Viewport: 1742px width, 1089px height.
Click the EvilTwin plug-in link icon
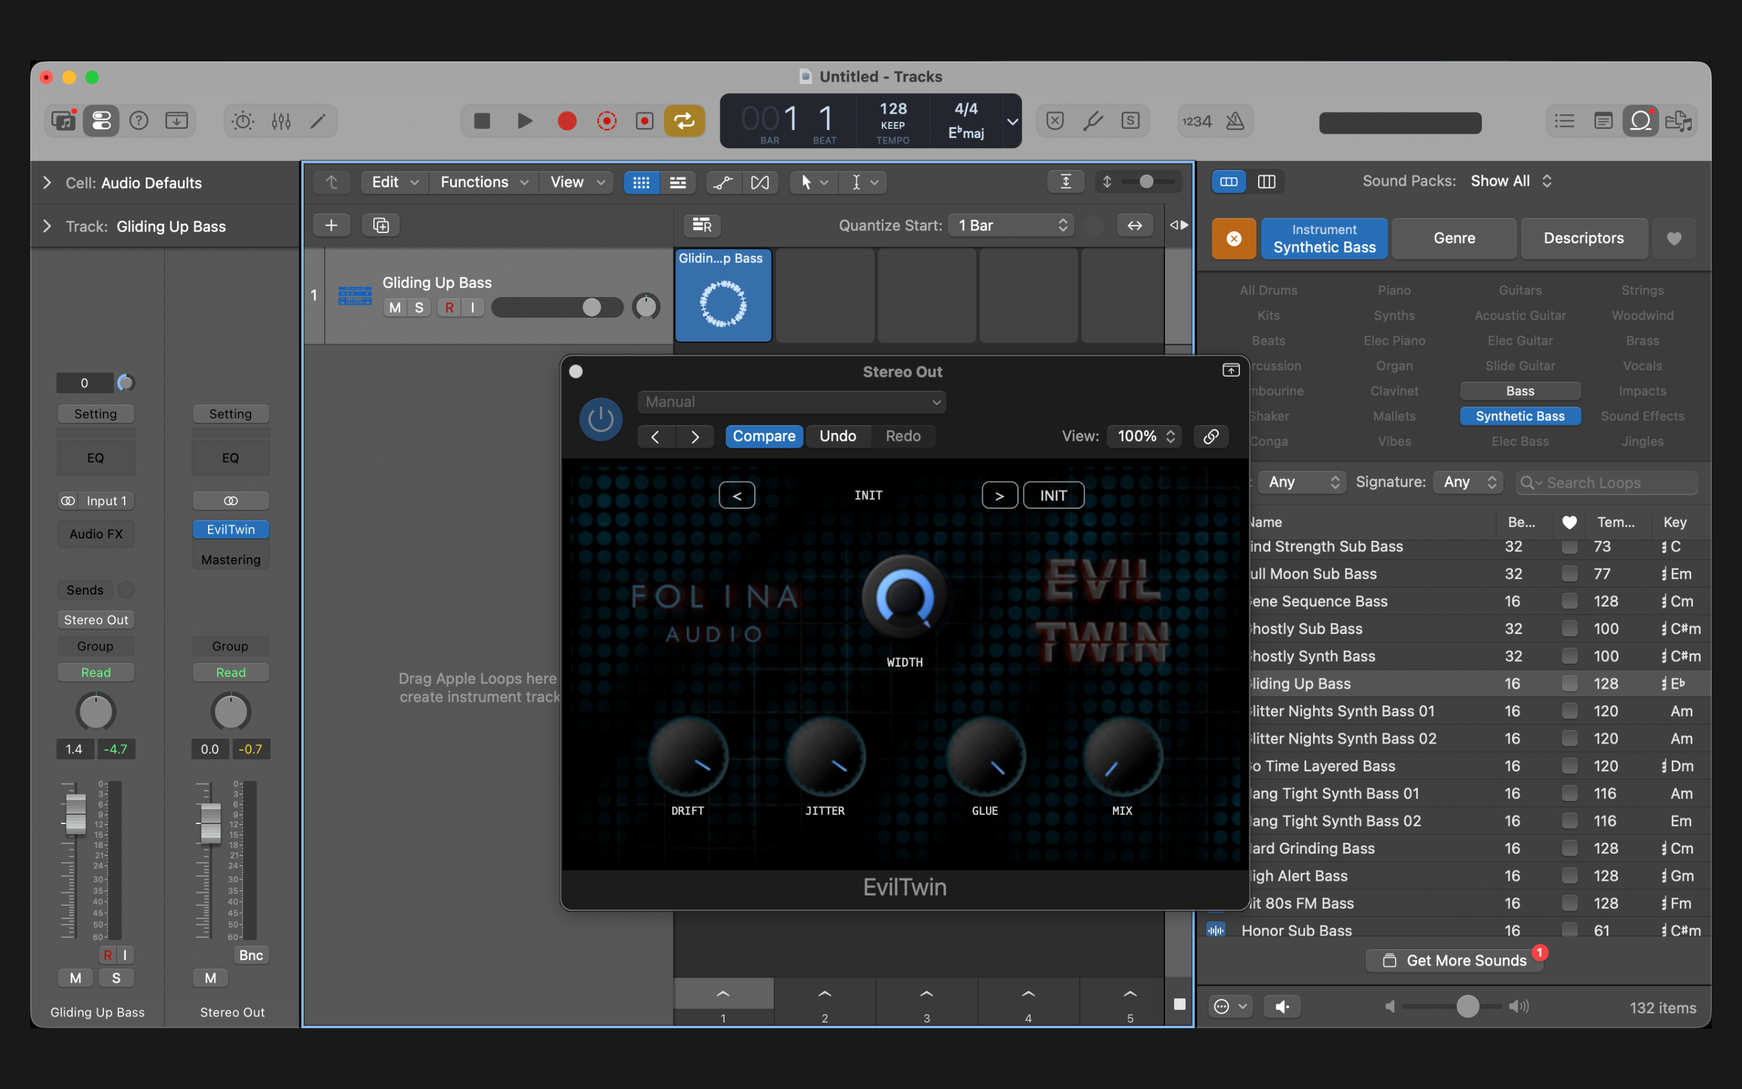1211,436
